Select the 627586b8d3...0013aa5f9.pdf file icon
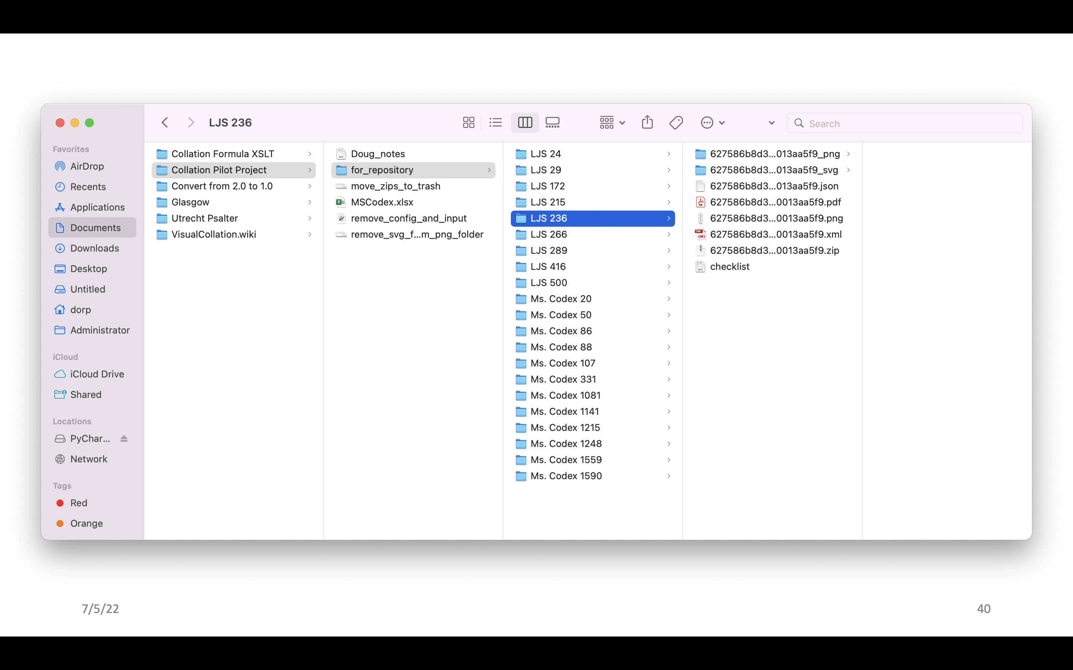Image resolution: width=1073 pixels, height=670 pixels. [x=700, y=202]
